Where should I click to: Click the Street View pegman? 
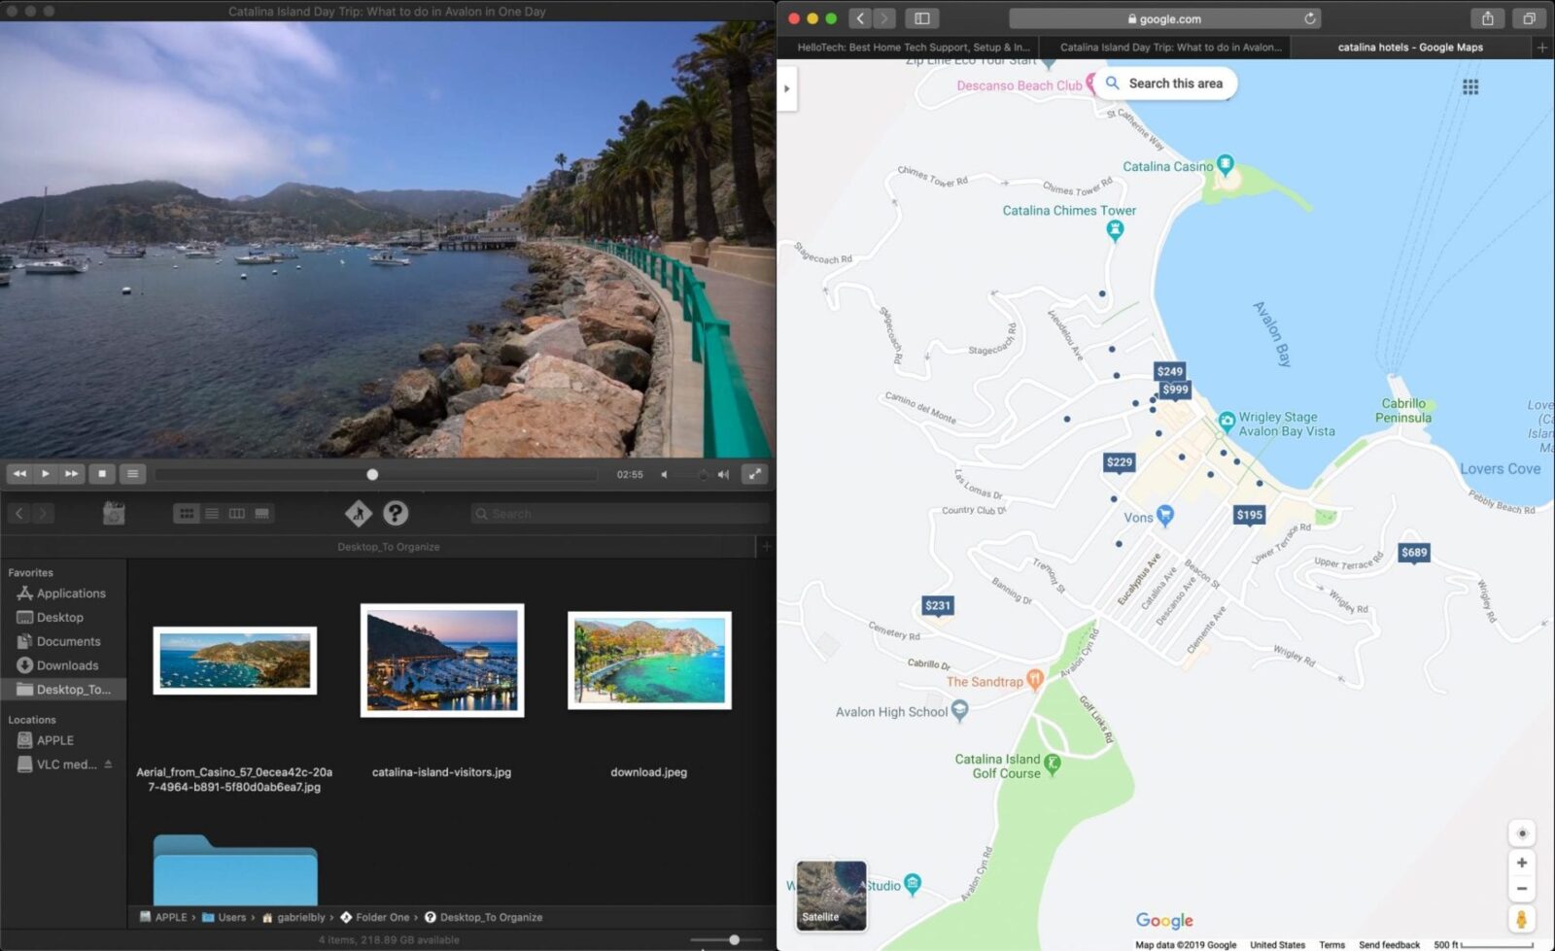click(x=1522, y=918)
